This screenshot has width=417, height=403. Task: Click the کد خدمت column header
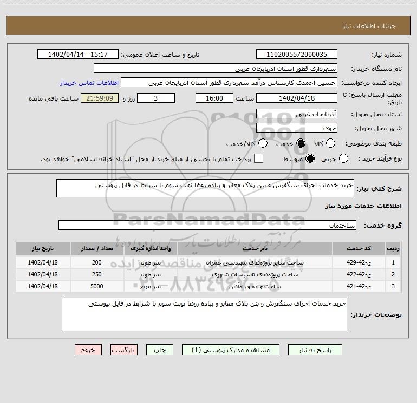359,249
